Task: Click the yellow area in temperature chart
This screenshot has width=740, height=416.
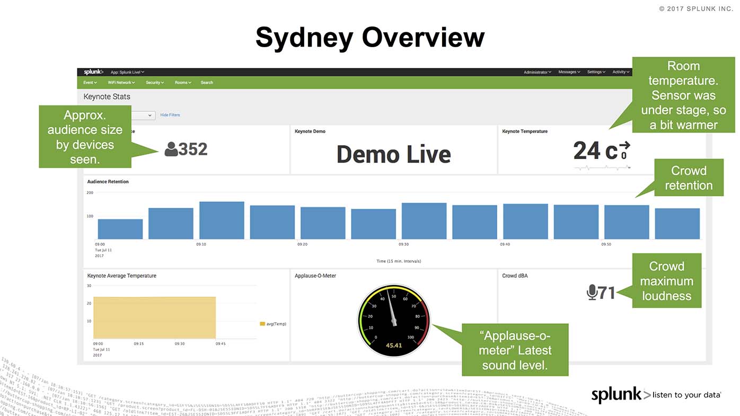Action: (154, 317)
